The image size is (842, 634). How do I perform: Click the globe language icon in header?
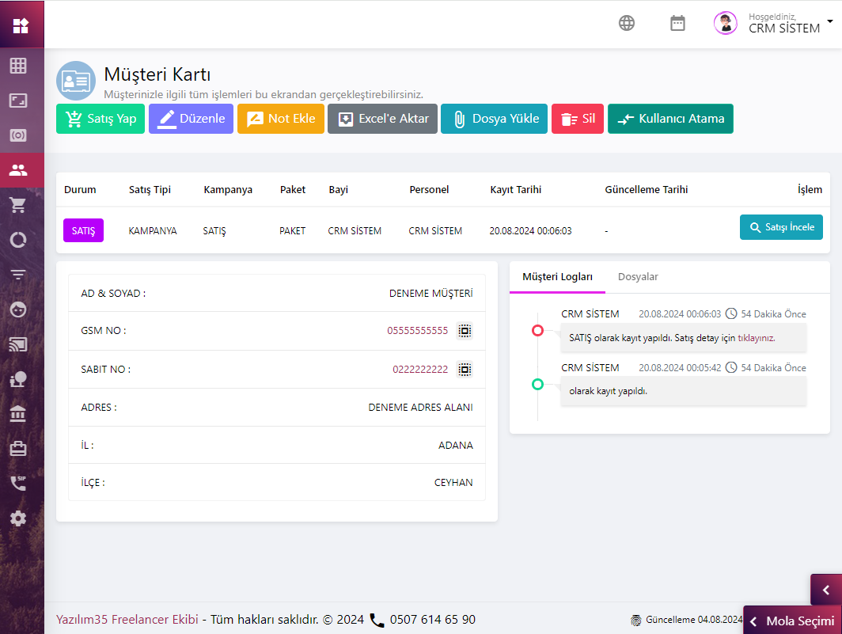(627, 23)
